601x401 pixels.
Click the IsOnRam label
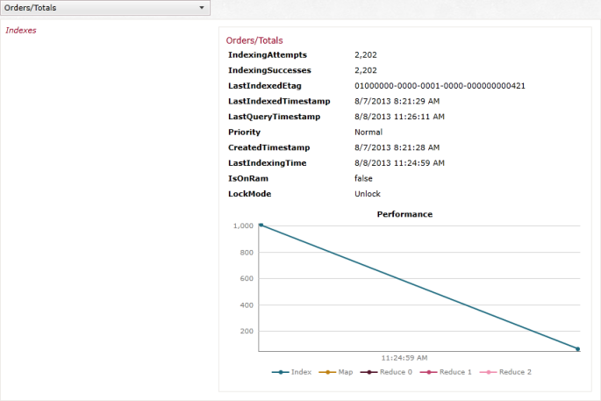248,178
